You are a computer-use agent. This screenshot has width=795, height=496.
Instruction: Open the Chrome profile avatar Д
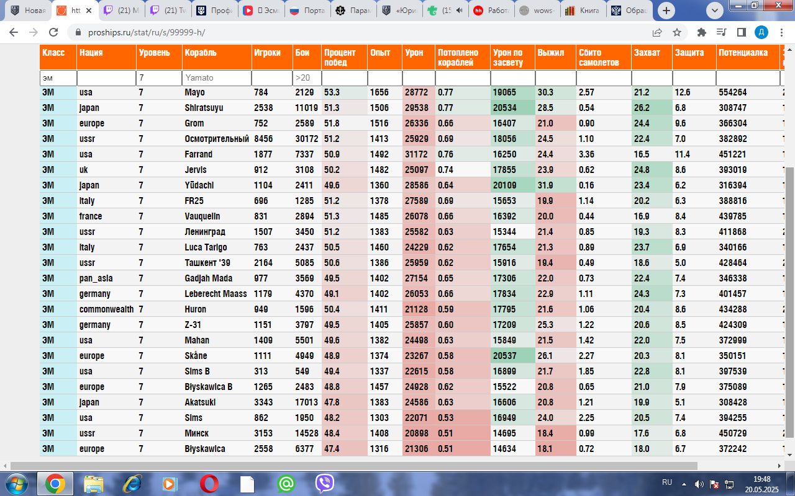point(761,32)
